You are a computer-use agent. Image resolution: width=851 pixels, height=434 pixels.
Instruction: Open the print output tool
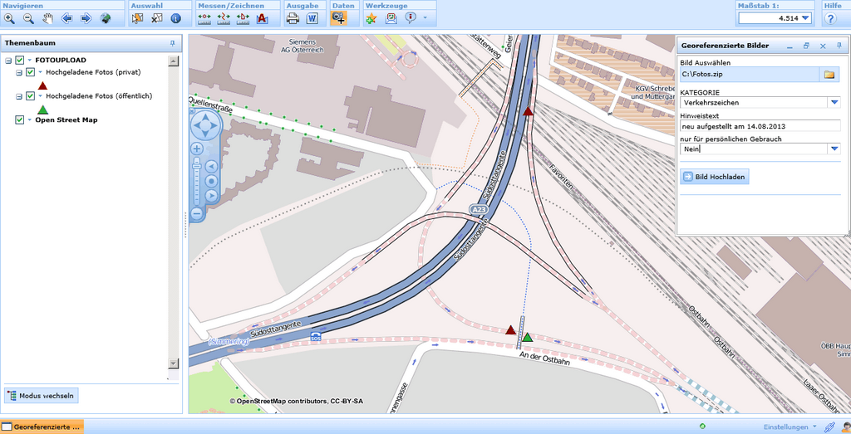[x=293, y=18]
